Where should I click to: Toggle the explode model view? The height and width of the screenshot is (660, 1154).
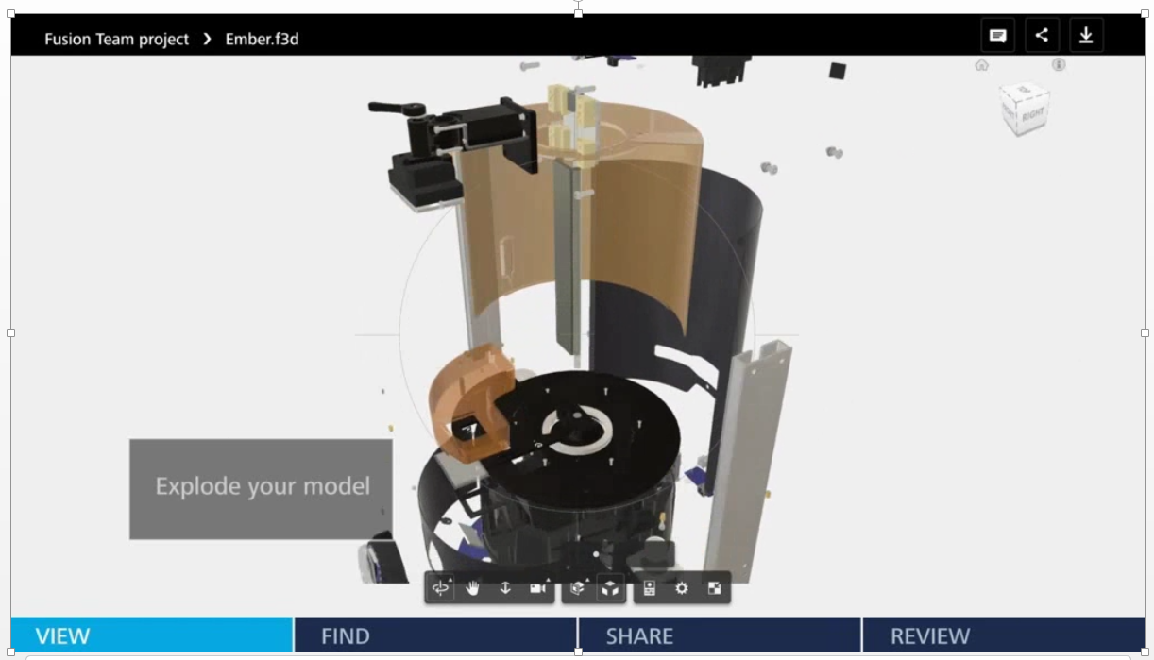pyautogui.click(x=610, y=587)
